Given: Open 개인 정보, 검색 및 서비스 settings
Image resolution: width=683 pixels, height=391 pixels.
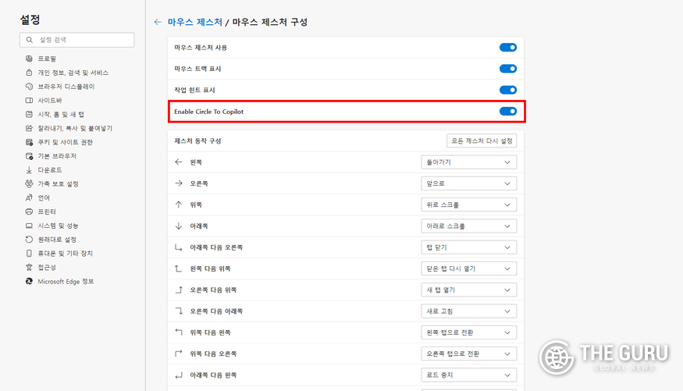Looking at the screenshot, I should point(73,73).
